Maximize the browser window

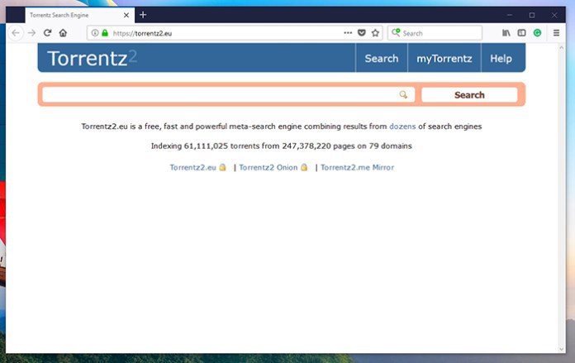pos(532,15)
